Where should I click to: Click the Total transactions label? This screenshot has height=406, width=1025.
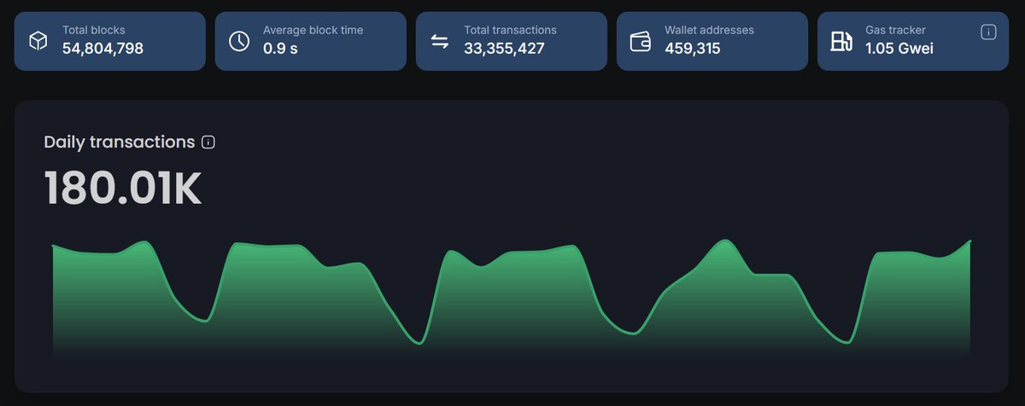510,30
